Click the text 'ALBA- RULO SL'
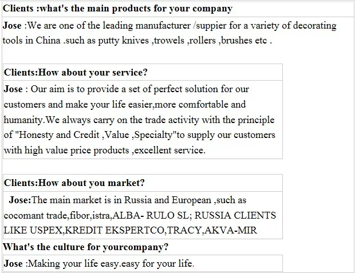The image size is (355, 273). click(x=147, y=216)
